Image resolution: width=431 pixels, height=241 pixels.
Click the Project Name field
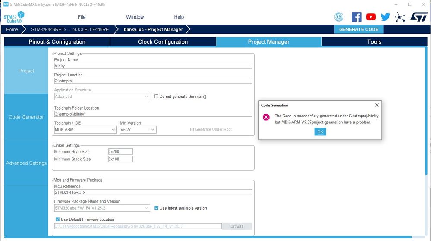[x=153, y=66]
